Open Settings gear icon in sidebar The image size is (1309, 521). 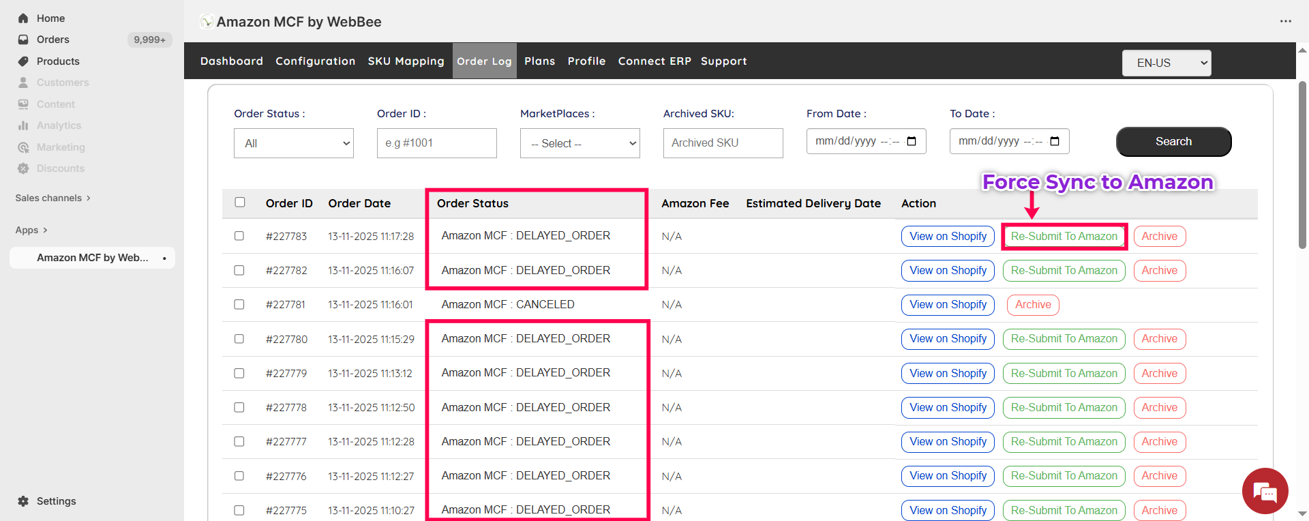coord(23,501)
